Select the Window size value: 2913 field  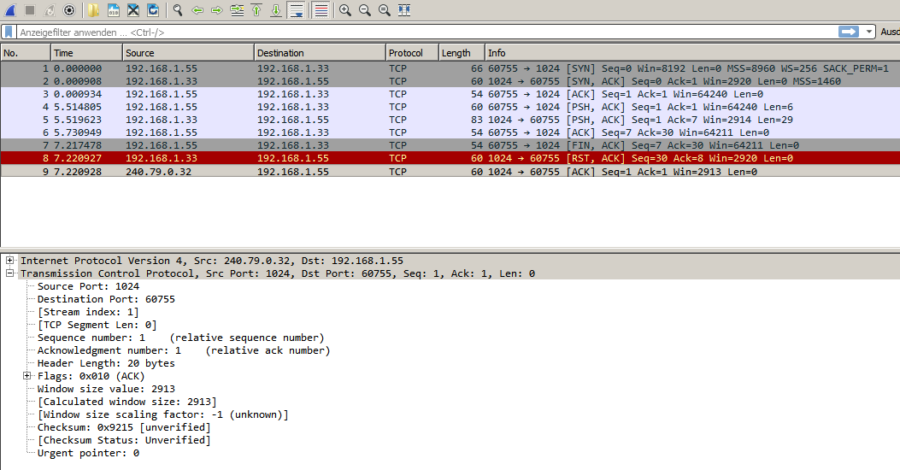106,389
